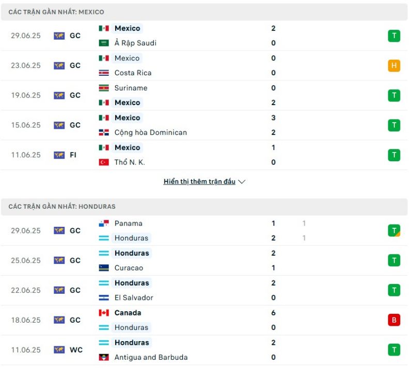
Task: Click the Panama flag icon
Action: point(104,224)
